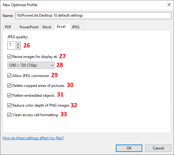174x155 pixels.
Task: Toggle Delete cropped areas of pictures
Action: [x=9, y=86]
